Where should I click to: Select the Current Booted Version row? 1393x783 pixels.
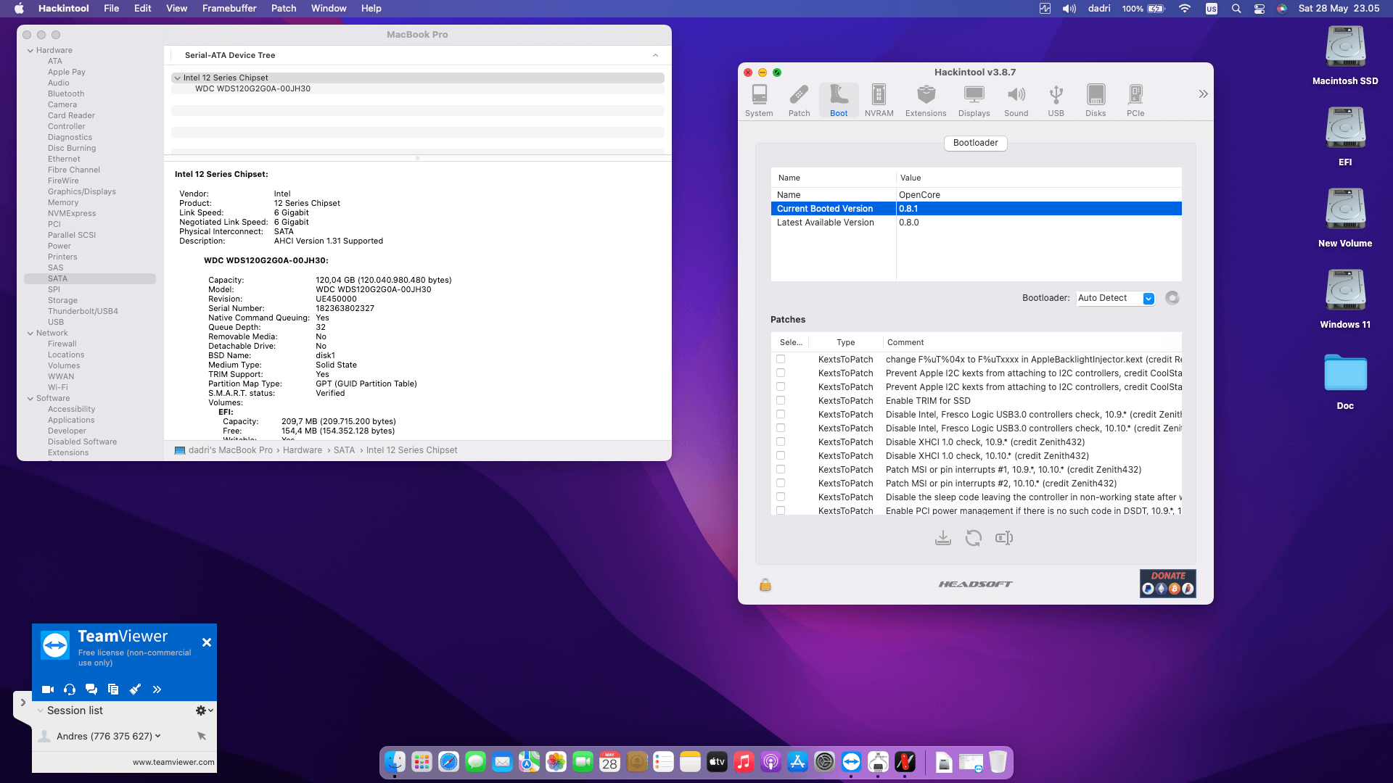pyautogui.click(x=975, y=209)
